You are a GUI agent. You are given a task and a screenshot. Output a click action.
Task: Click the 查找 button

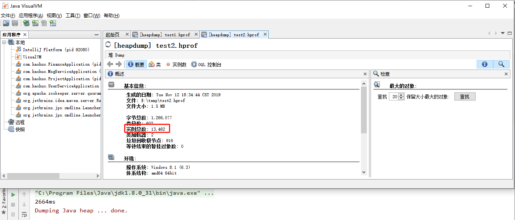point(465,97)
